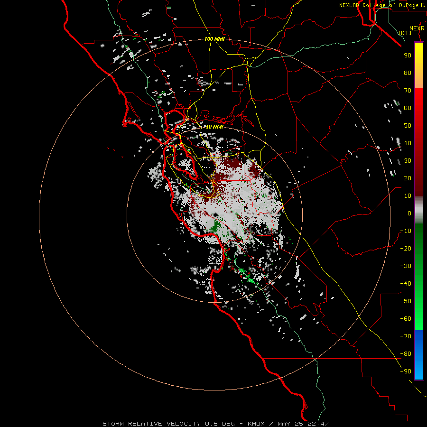Select the positive 50 value on the velocity scale
Viewport: 427px width, 427px height.
pos(408,126)
